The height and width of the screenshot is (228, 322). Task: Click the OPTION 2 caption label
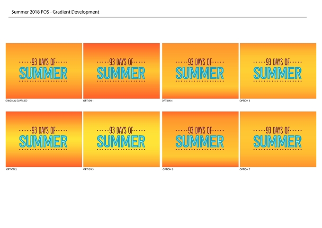pos(11,169)
